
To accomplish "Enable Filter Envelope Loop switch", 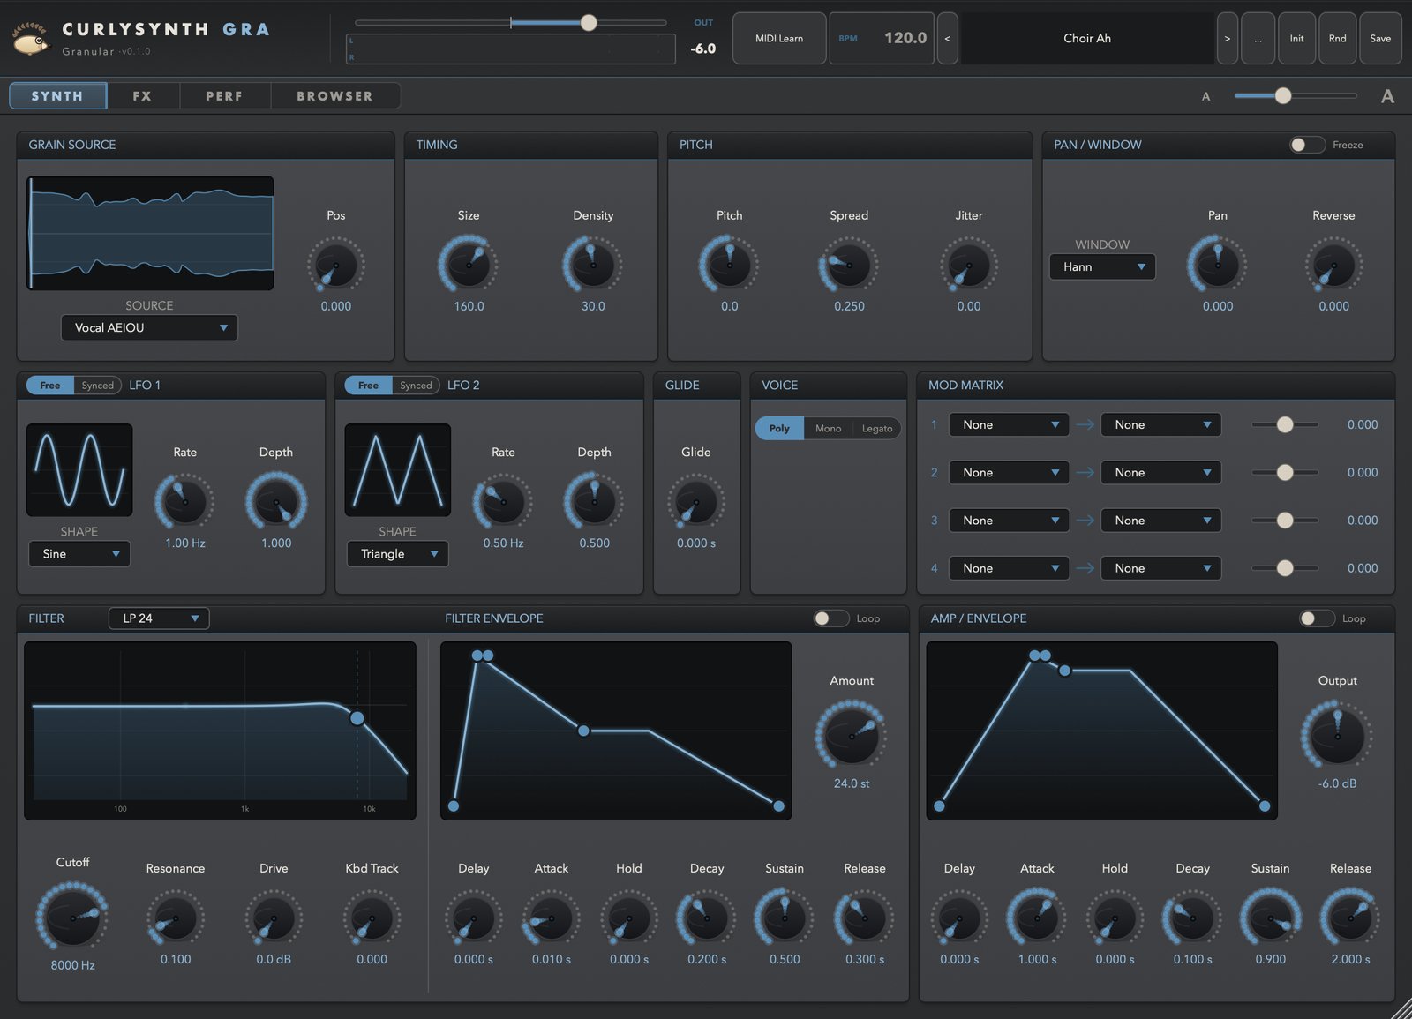I will tap(830, 618).
